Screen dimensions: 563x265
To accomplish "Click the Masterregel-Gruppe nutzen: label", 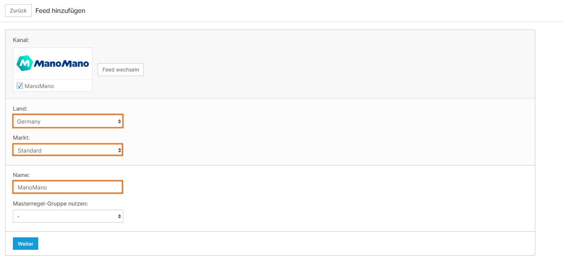I will 50,203.
